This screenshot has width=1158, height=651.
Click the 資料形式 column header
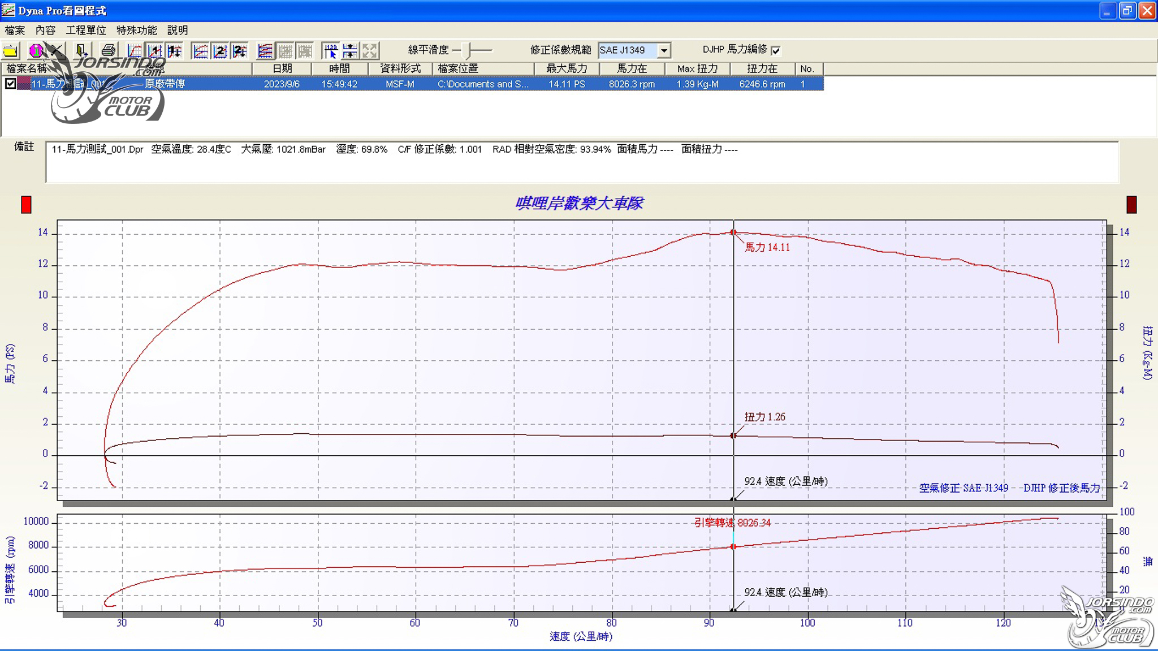(x=400, y=68)
